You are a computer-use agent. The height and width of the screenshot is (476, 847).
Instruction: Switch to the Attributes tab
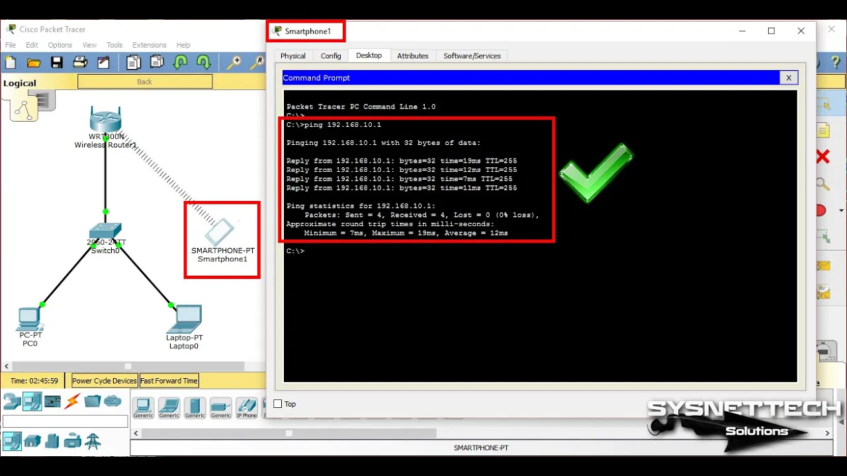tap(413, 56)
